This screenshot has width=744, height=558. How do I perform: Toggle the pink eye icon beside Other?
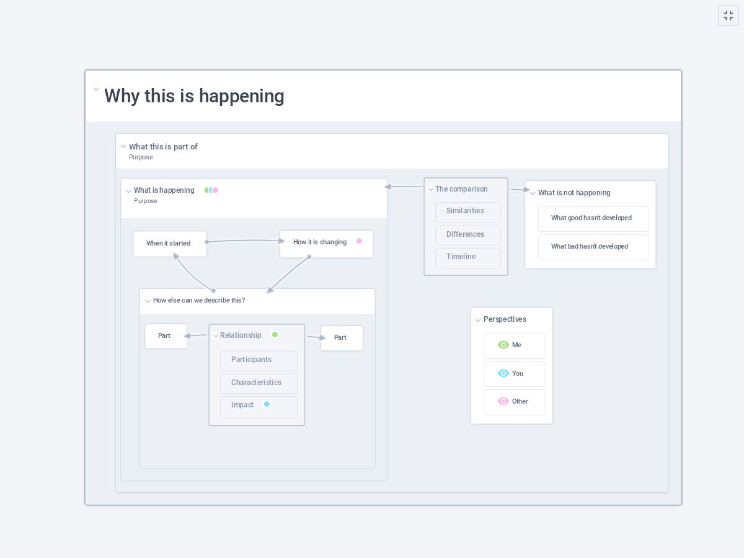pos(503,401)
